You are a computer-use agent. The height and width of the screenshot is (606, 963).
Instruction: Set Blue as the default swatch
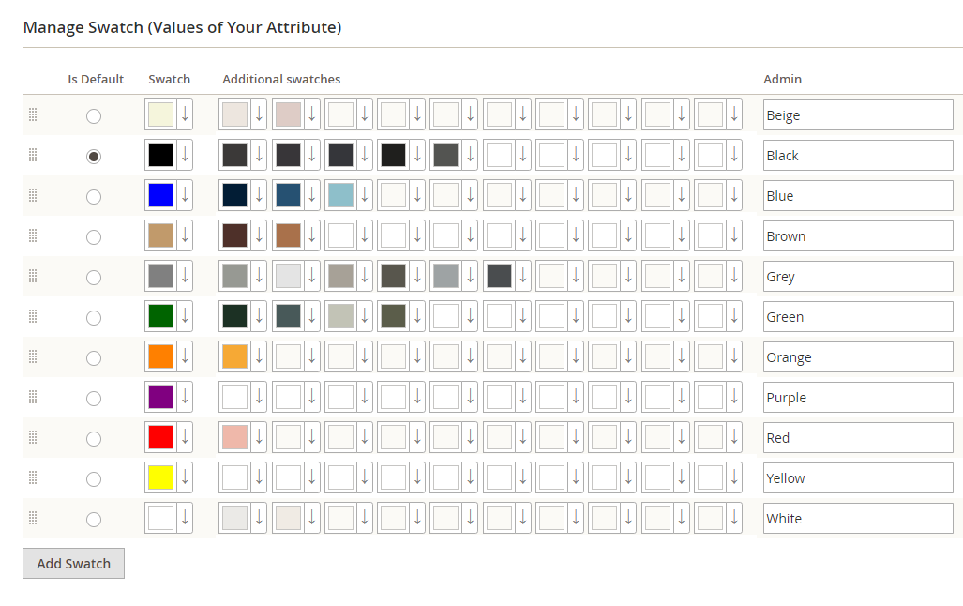(x=94, y=197)
